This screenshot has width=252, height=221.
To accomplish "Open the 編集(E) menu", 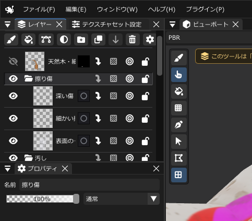I will tap(76, 9).
